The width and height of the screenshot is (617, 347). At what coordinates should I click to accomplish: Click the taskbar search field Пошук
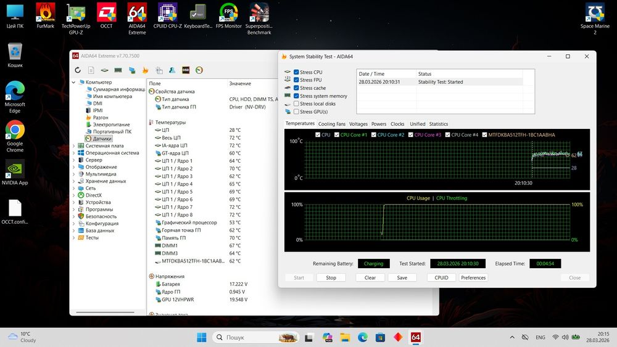pos(256,337)
